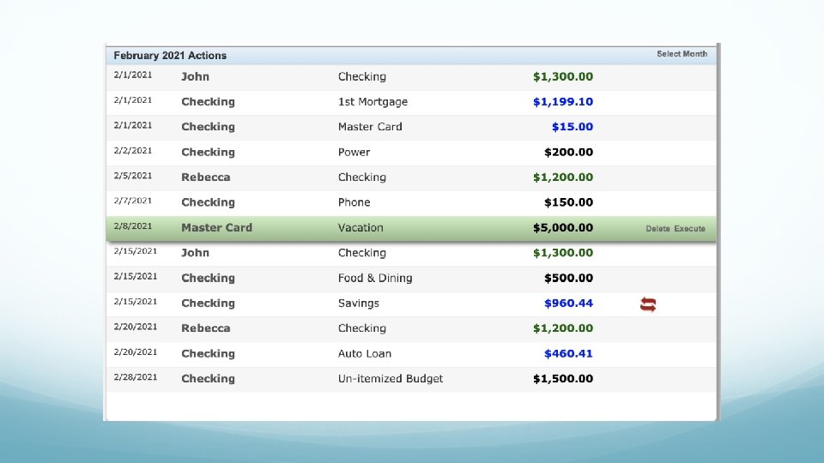Select the Food & Dining entry
The image size is (824, 463).
pos(411,279)
